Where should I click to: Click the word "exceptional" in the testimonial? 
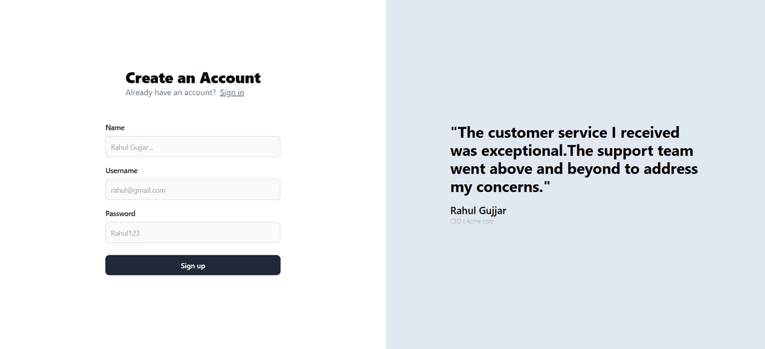522,151
